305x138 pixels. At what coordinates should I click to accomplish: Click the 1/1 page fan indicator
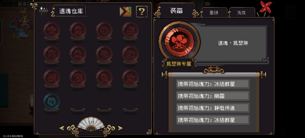(x=91, y=124)
